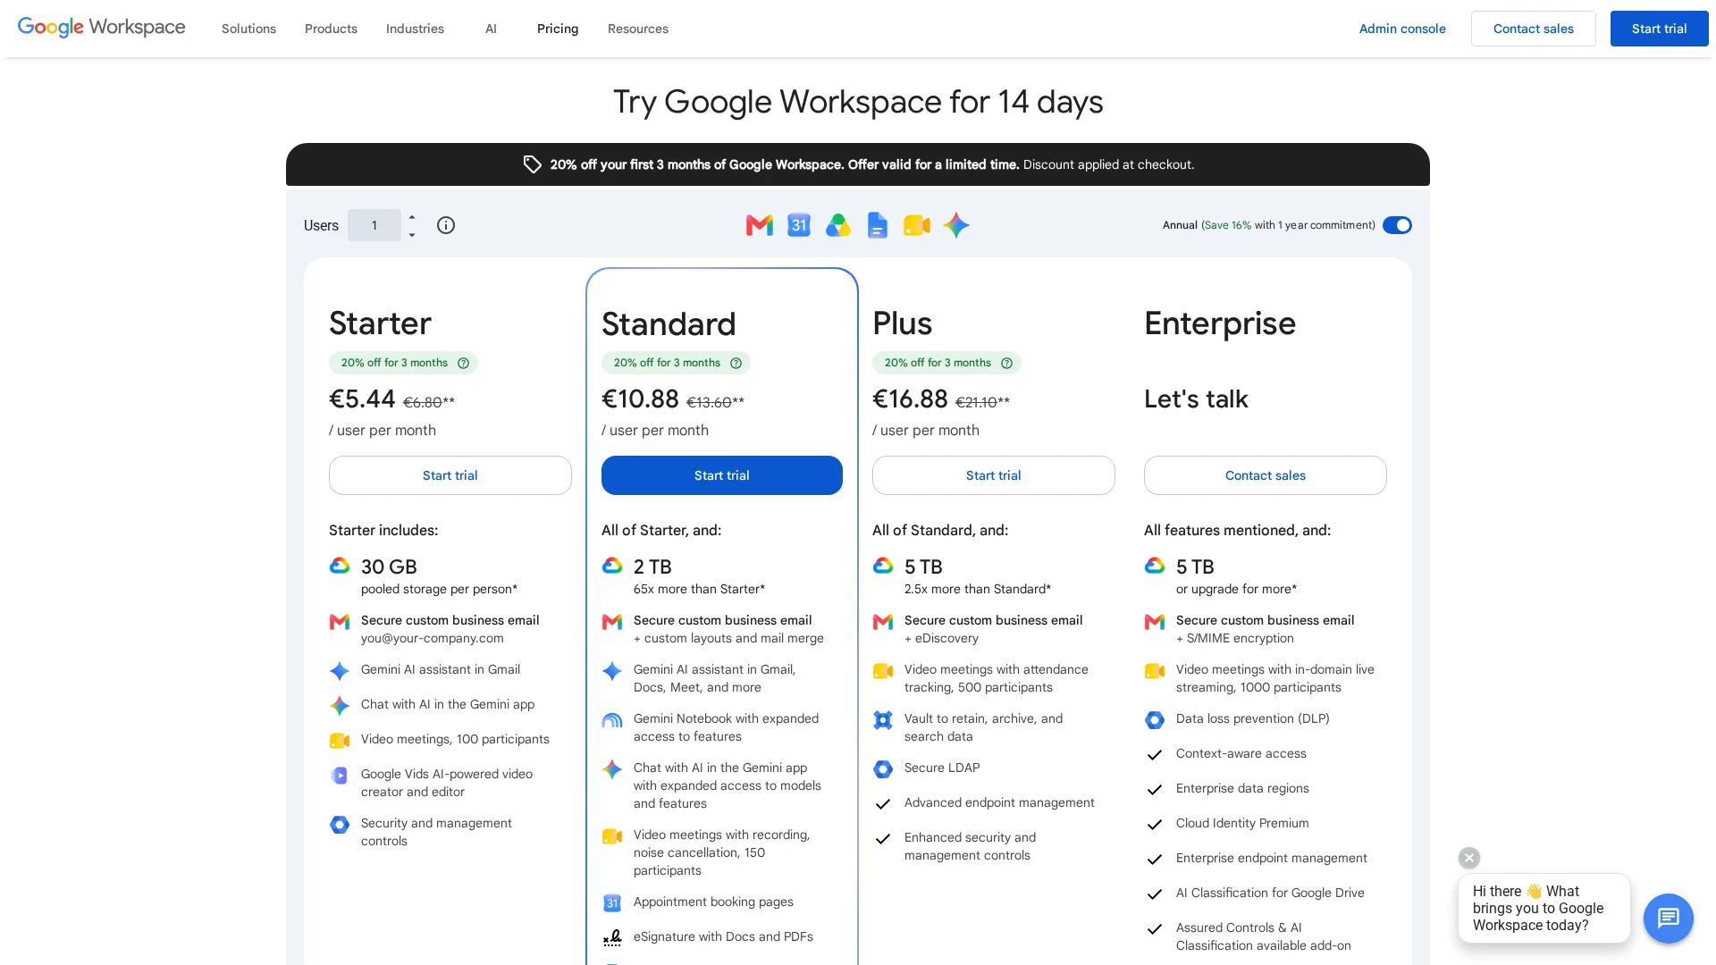Click the Google Drive icon in the app row
The height and width of the screenshot is (965, 1716).
[x=838, y=225]
